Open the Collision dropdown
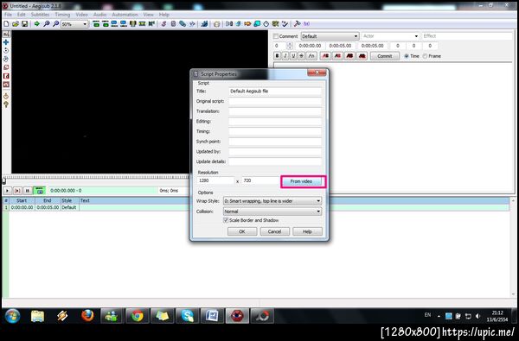The width and height of the screenshot is (519, 341). (272, 212)
